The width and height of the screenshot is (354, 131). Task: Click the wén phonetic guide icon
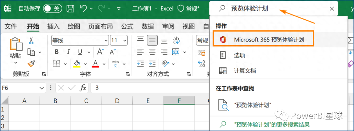(x=115, y=64)
